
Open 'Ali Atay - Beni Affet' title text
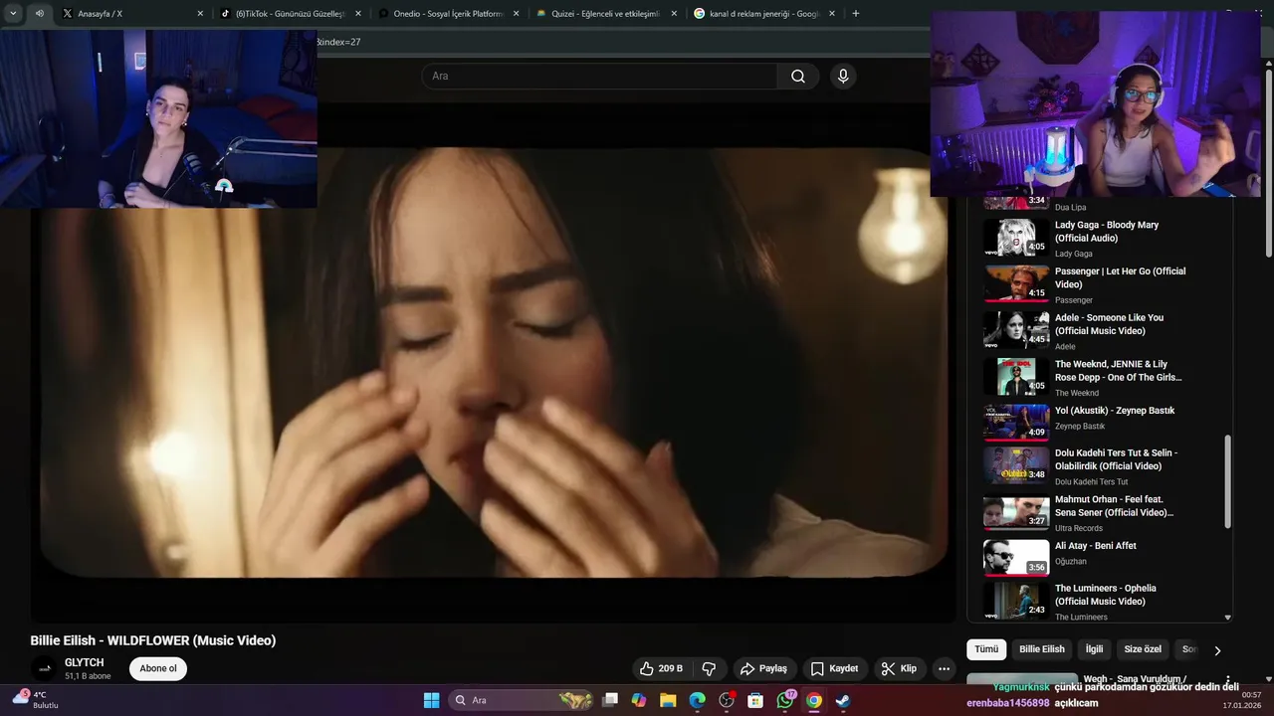coord(1096,546)
